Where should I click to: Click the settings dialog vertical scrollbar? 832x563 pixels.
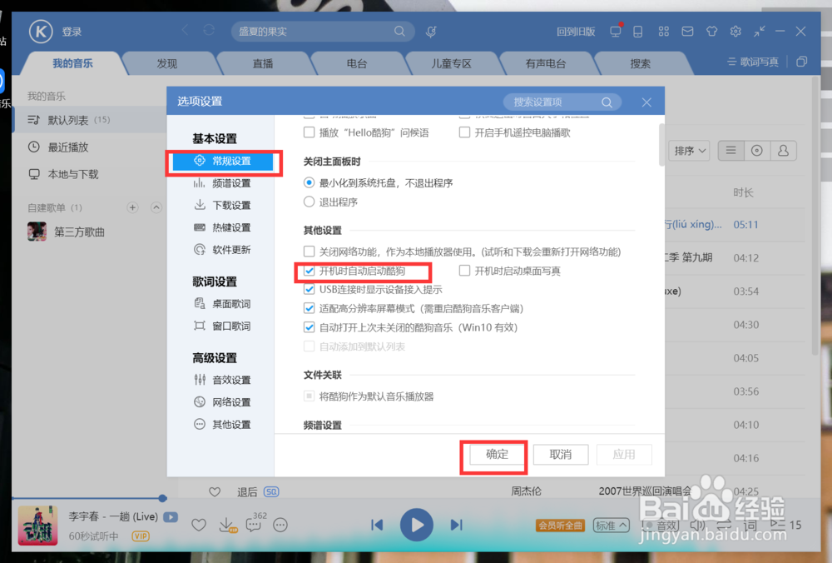coord(661,144)
